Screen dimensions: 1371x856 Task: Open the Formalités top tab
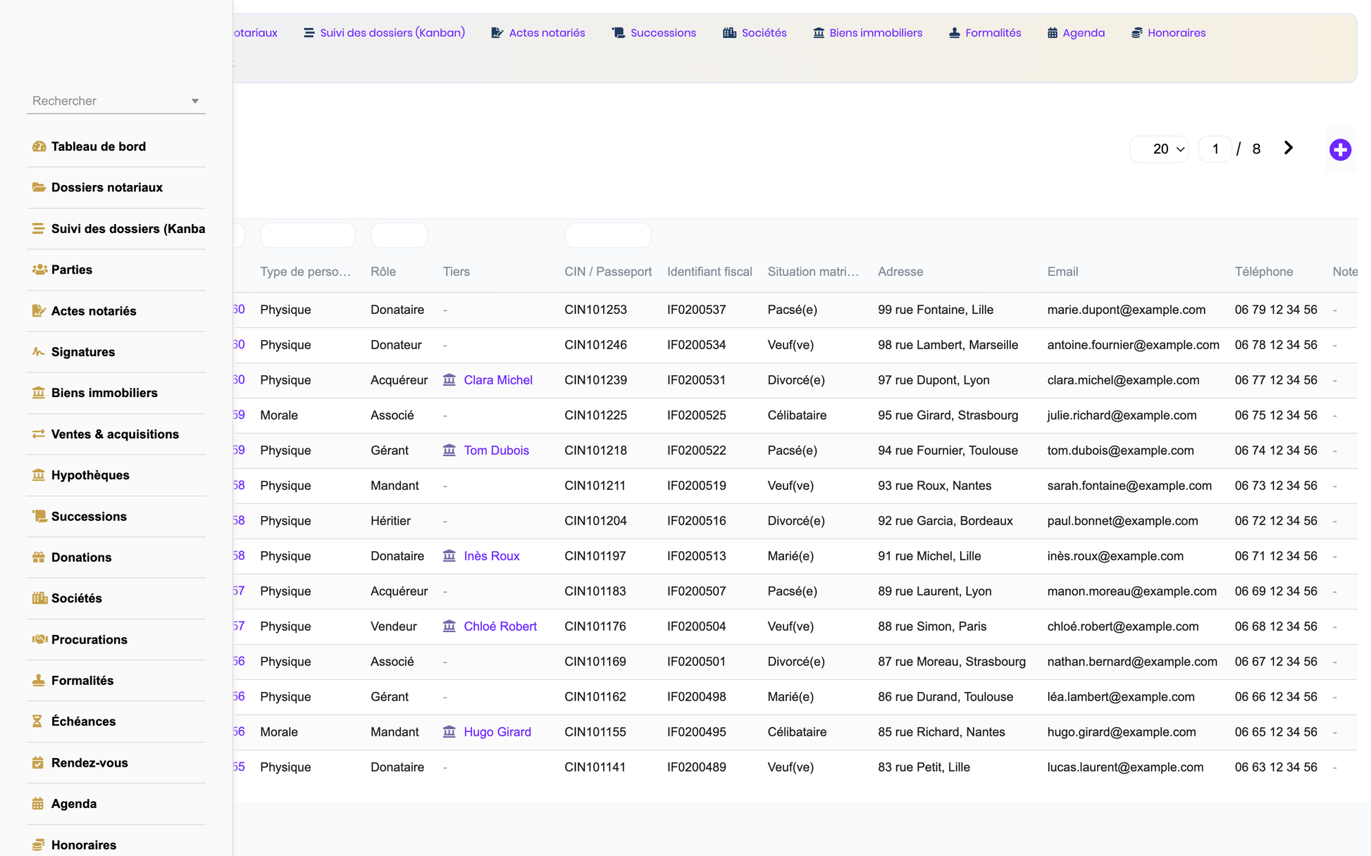coord(985,33)
